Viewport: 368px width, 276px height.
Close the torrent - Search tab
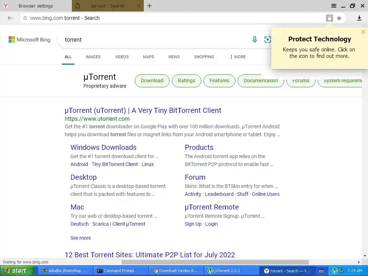tap(139, 6)
